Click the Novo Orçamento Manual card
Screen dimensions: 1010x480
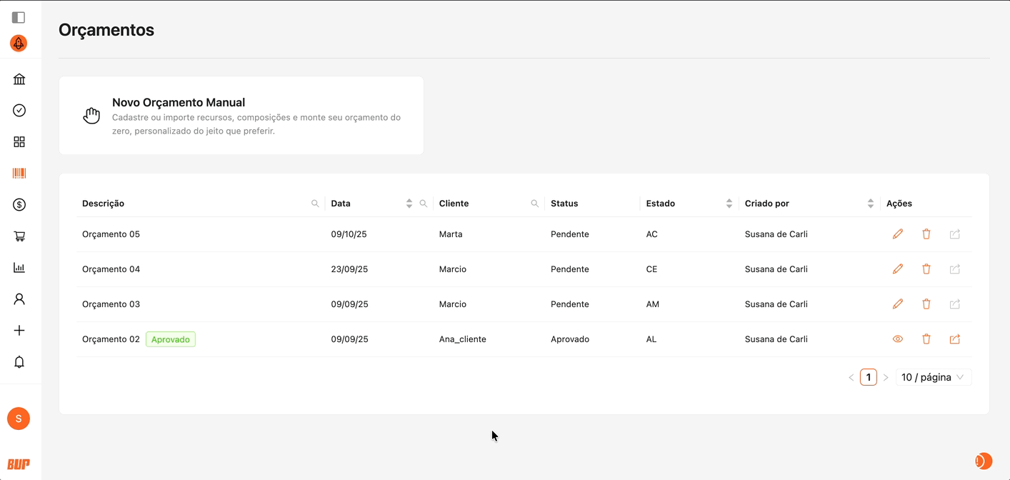point(241,116)
